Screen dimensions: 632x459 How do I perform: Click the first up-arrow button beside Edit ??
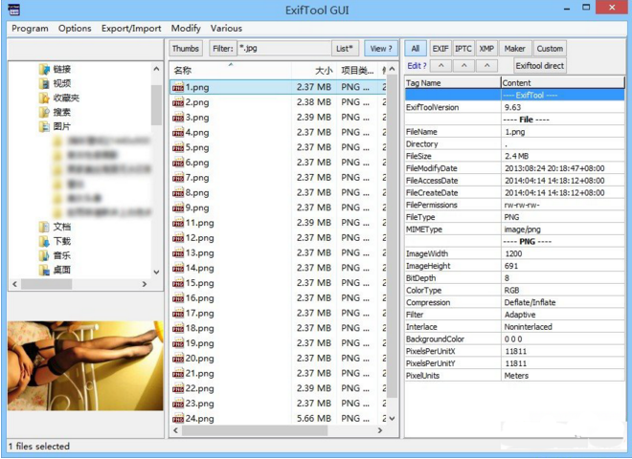(441, 66)
